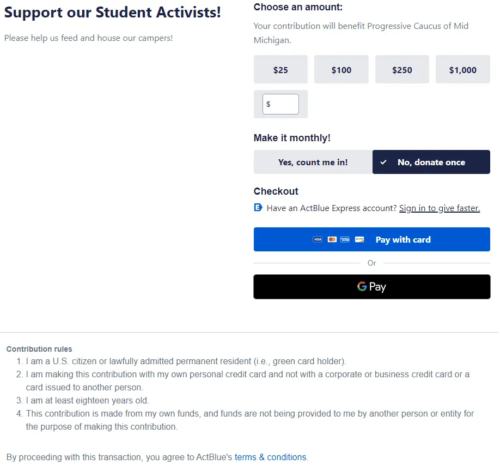Click the ActBlue Express logo icon
The width and height of the screenshot is (500, 470).
[x=258, y=207]
